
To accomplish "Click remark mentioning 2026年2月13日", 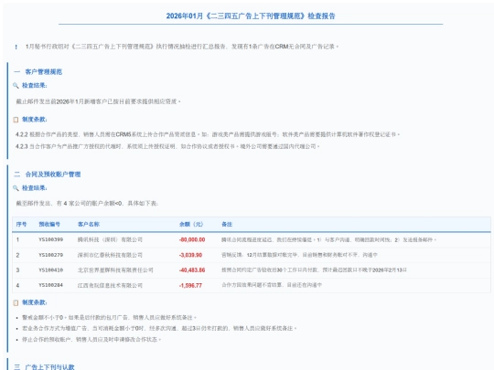I will pos(314,270).
